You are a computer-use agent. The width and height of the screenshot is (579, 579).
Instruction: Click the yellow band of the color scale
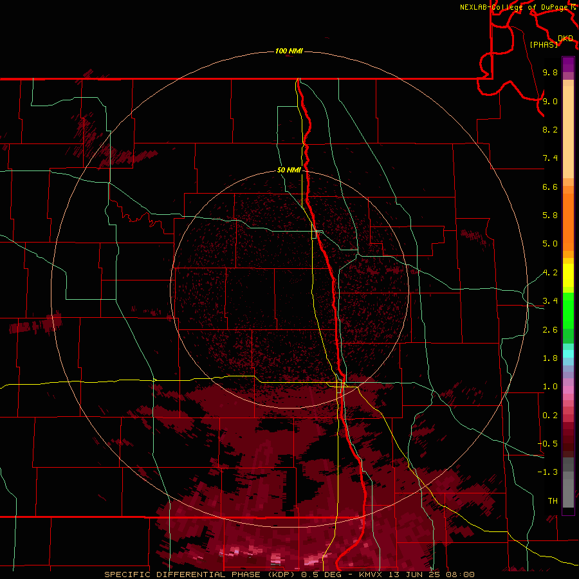click(568, 275)
